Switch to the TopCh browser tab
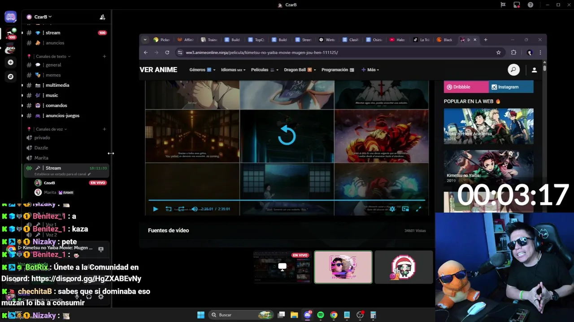The height and width of the screenshot is (322, 574). click(257, 40)
